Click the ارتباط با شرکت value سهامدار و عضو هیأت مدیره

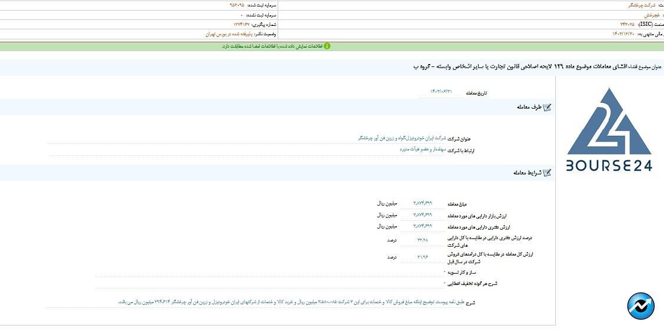423,150
